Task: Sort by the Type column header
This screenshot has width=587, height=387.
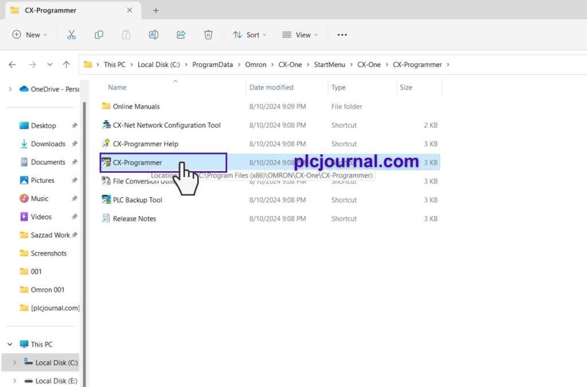Action: coord(338,87)
